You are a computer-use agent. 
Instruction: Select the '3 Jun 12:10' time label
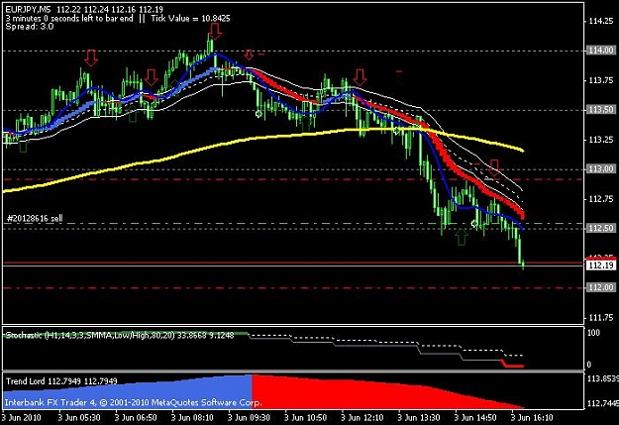pos(362,417)
